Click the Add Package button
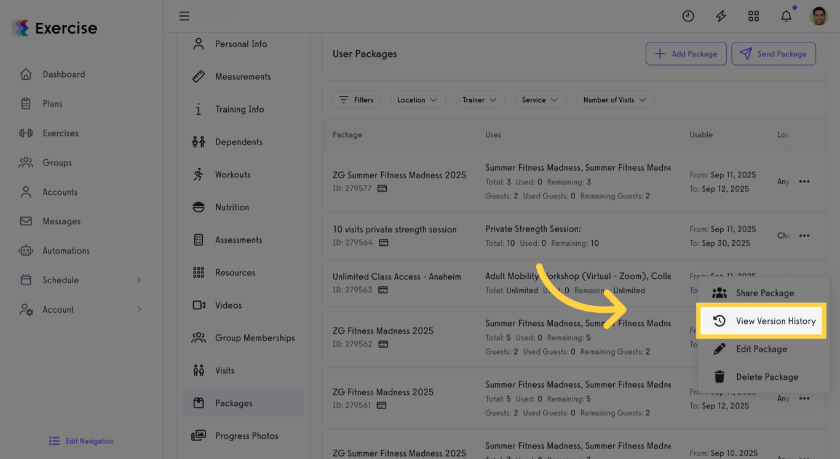This screenshot has width=840, height=459. pyautogui.click(x=686, y=53)
